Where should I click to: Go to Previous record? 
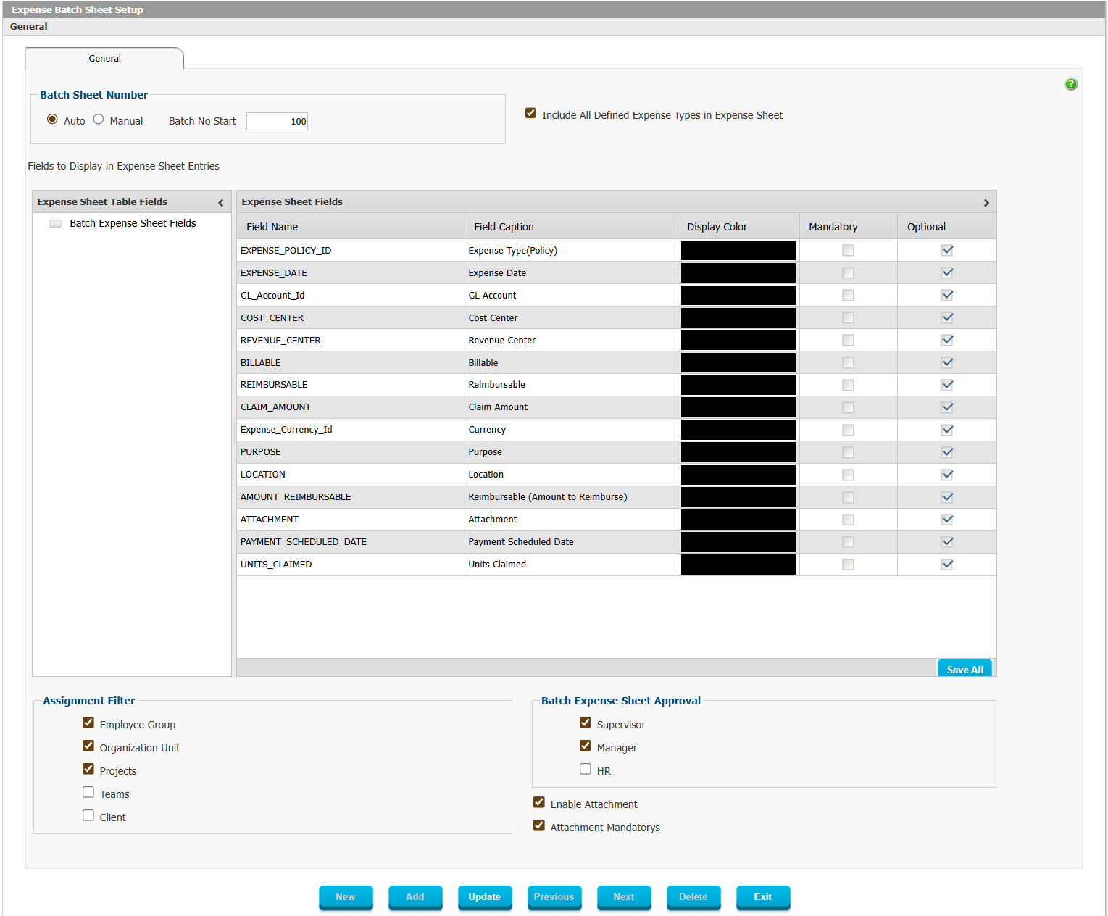554,897
